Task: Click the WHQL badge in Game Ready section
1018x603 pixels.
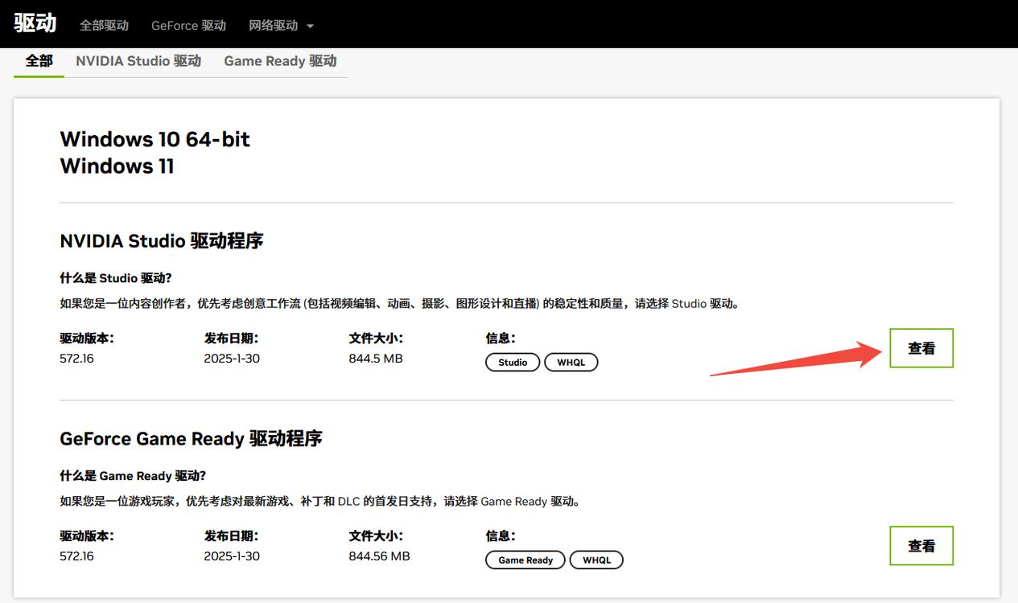Action: 596,560
